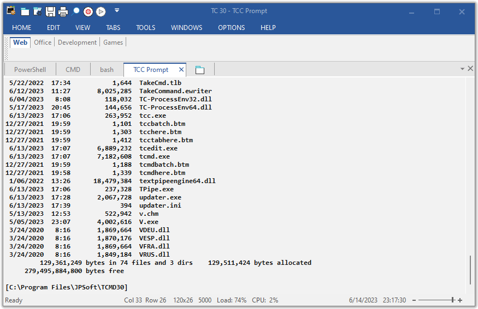Click the TPipe.exe file name

pos(156,189)
